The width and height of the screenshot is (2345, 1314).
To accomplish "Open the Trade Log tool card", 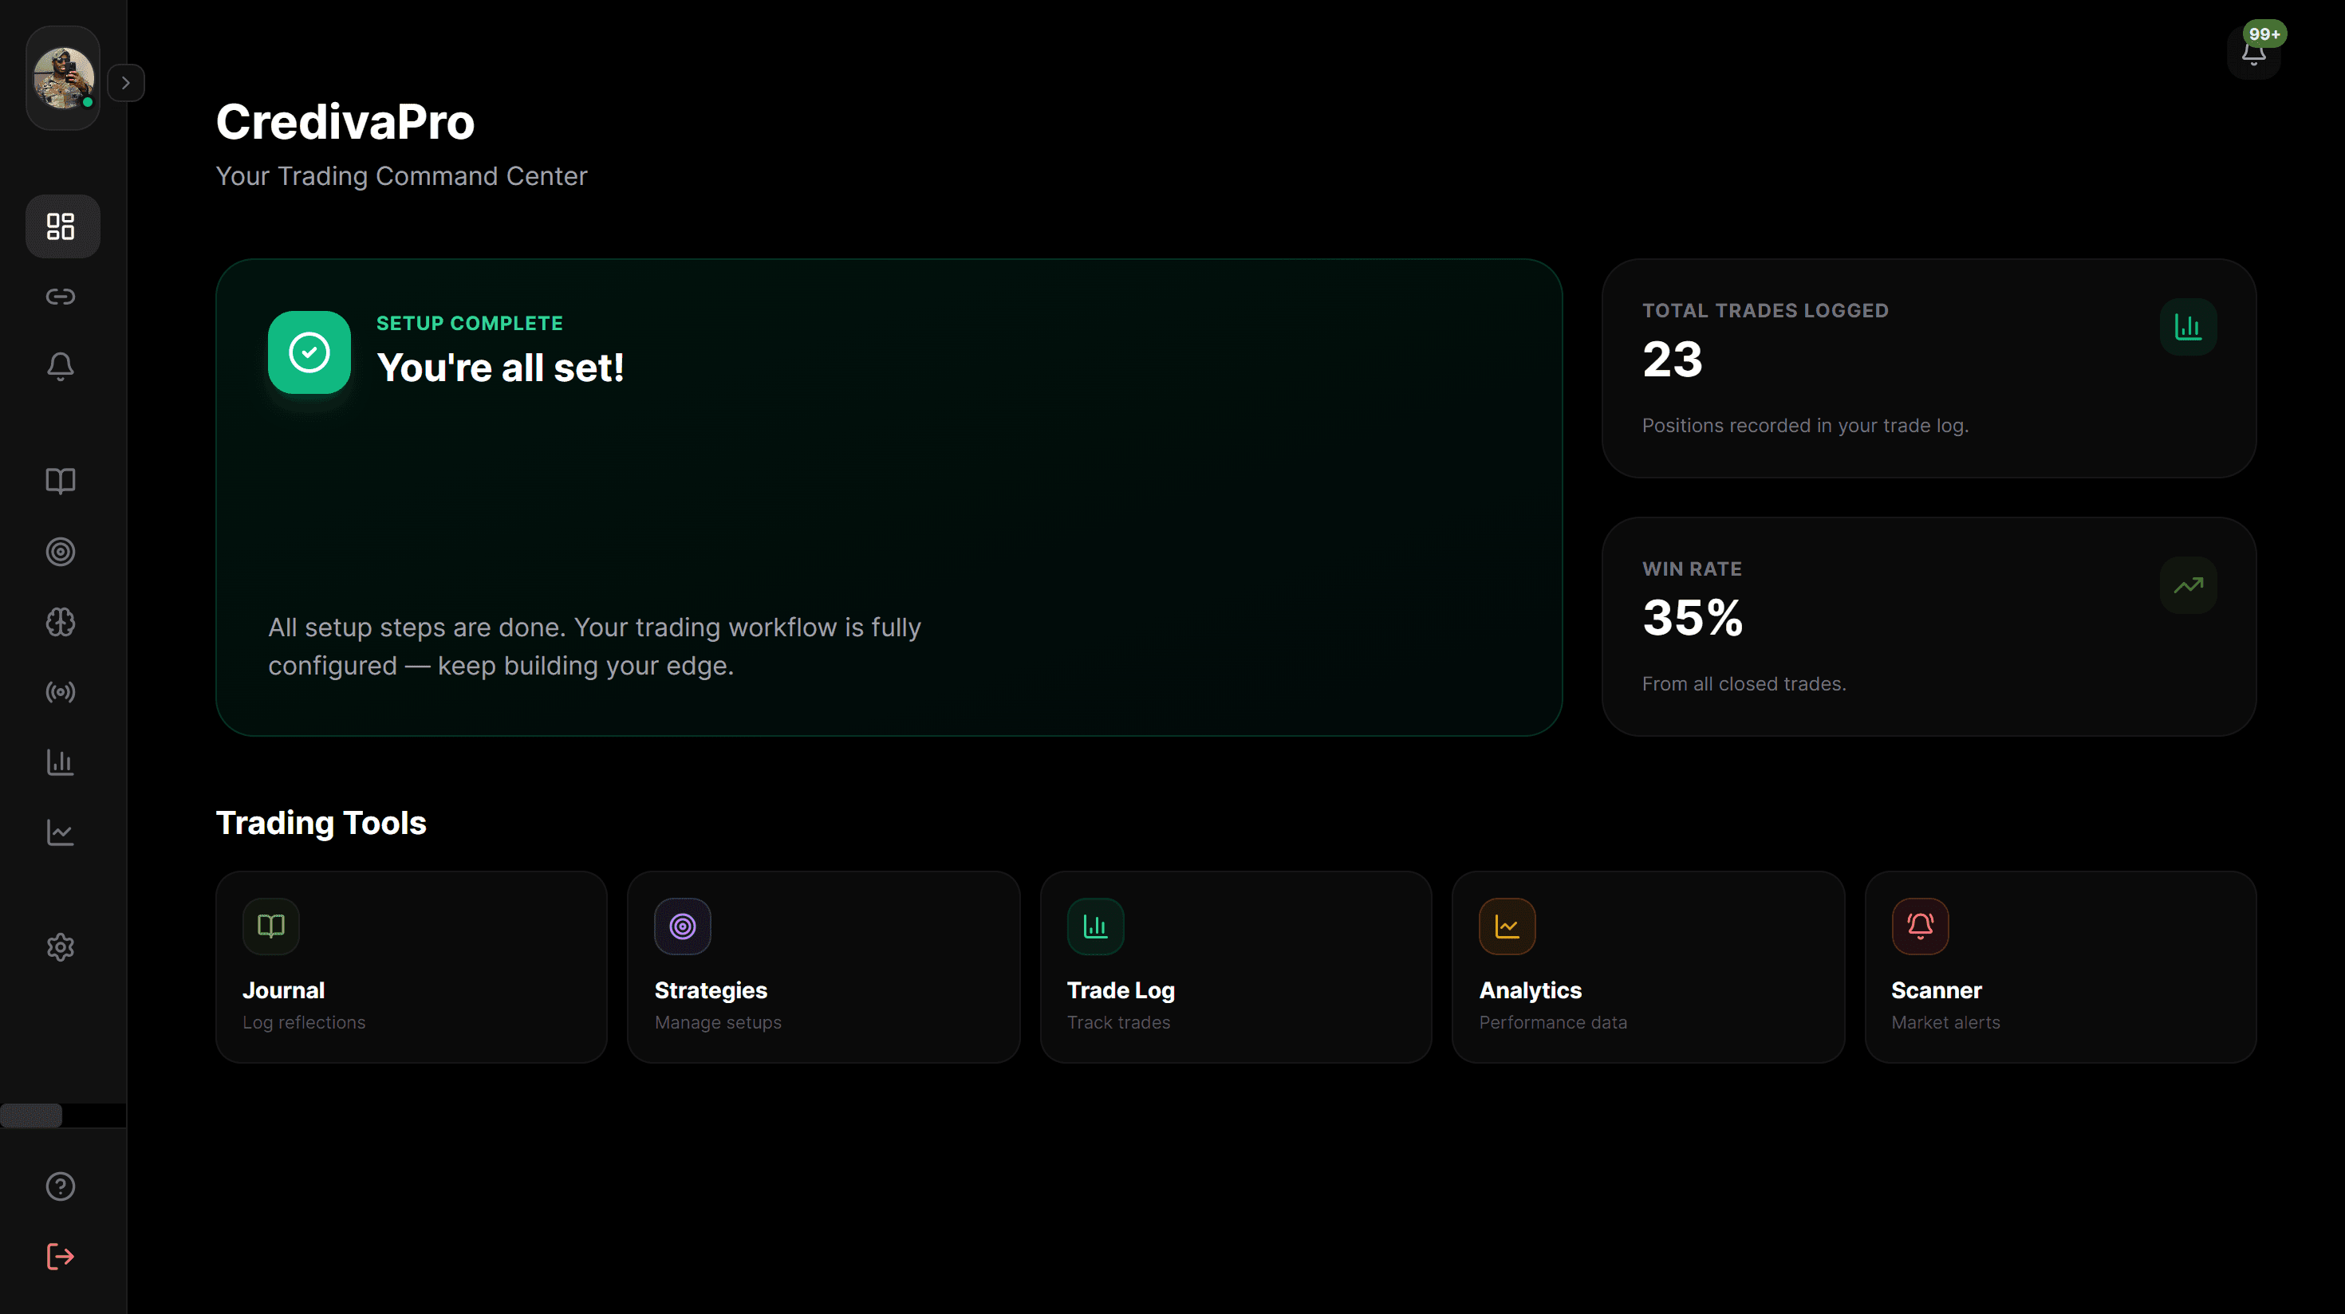I will 1236,967.
